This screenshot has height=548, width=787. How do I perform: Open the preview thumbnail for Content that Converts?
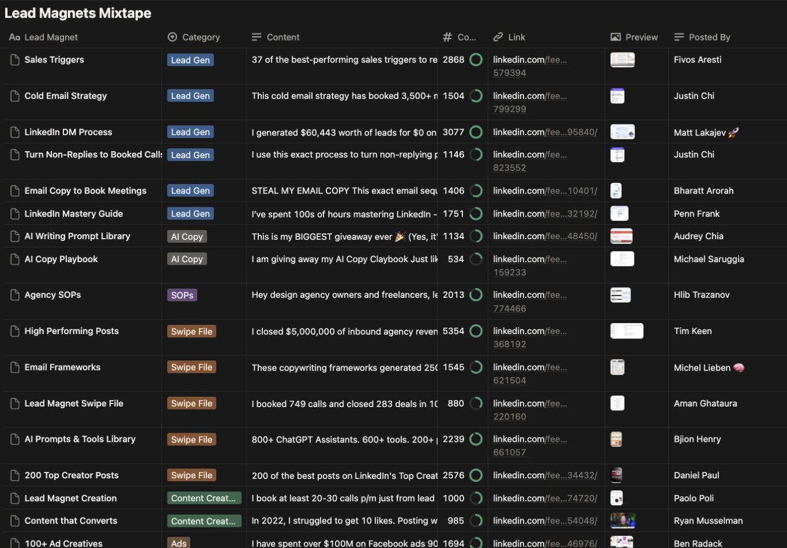click(x=622, y=521)
